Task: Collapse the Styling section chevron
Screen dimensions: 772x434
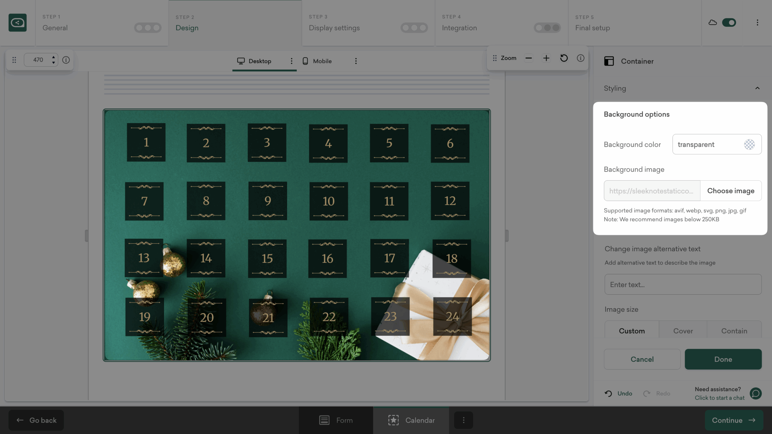Action: (x=757, y=88)
